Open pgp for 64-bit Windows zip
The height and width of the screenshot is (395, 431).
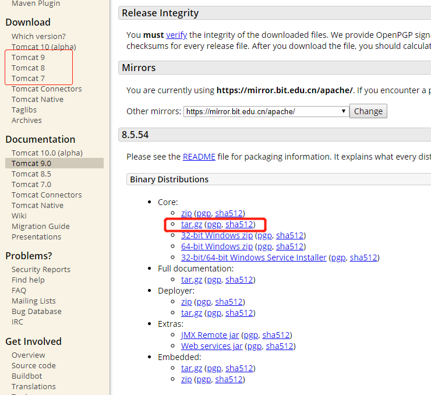pos(264,246)
